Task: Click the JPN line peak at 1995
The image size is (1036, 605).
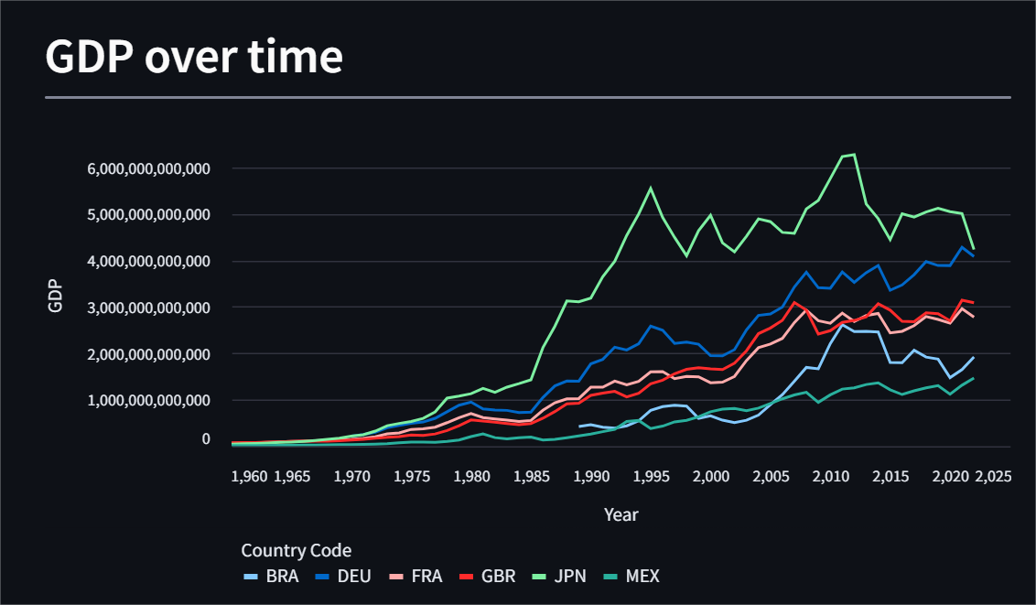Action: point(651,188)
